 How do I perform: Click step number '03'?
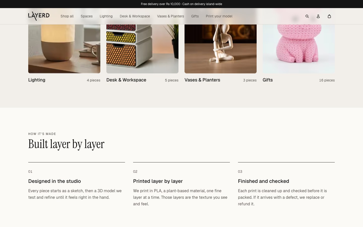(x=240, y=172)
